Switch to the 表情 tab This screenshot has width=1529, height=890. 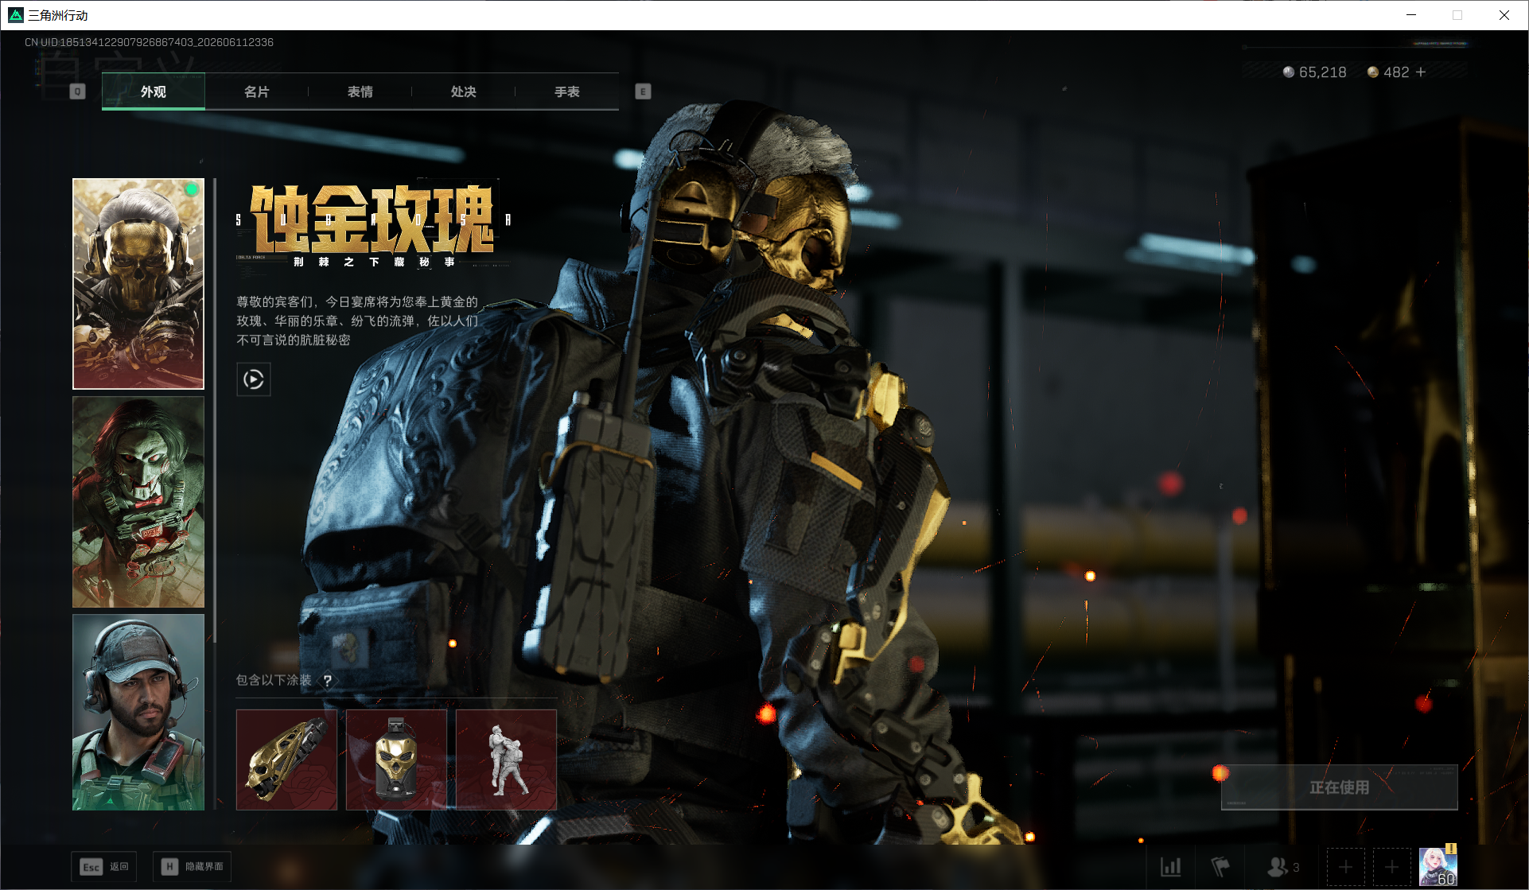(x=360, y=91)
